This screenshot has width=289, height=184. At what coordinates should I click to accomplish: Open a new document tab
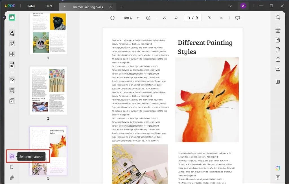pos(121,7)
